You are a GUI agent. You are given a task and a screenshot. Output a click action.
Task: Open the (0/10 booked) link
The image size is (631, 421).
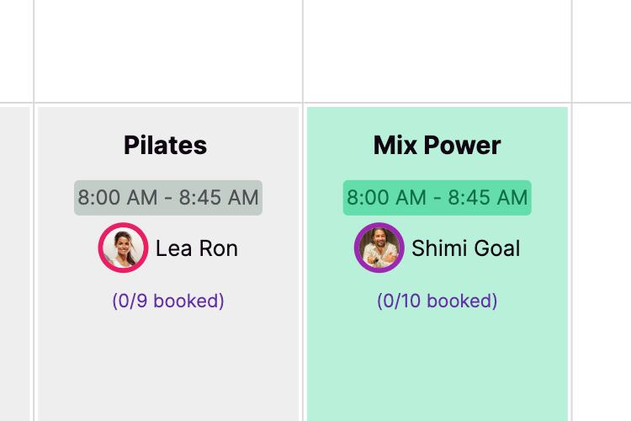tap(437, 301)
